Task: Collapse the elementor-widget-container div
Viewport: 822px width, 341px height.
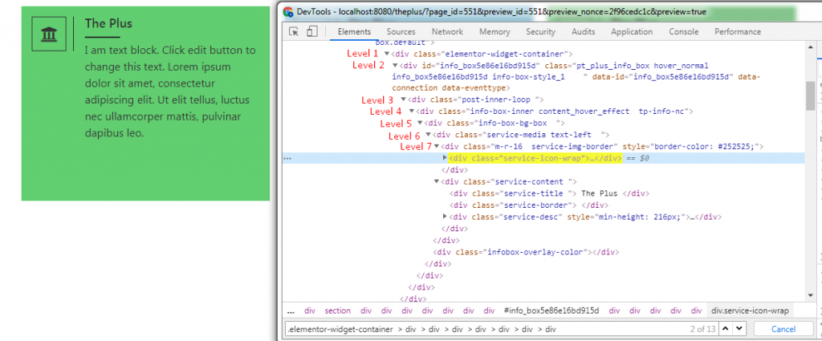Action: 386,54
